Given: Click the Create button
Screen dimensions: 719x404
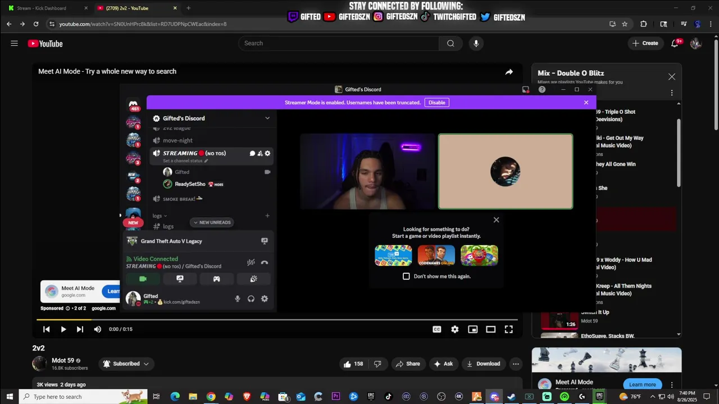Looking at the screenshot, I should click(x=645, y=43).
